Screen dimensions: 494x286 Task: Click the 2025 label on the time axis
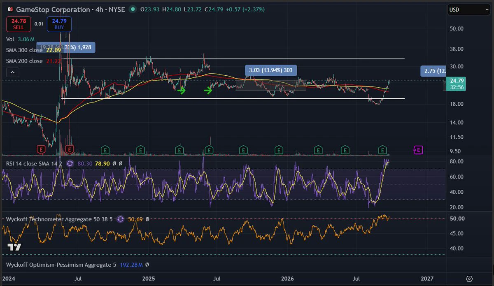coord(148,279)
